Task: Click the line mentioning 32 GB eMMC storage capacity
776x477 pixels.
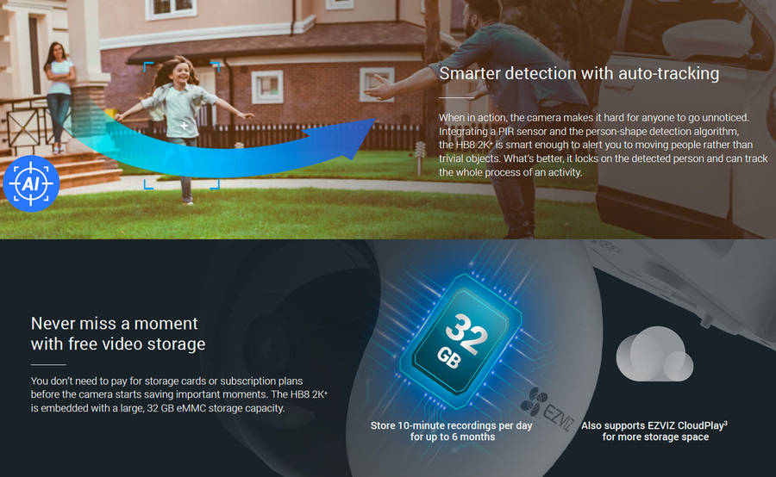Action: coord(158,408)
